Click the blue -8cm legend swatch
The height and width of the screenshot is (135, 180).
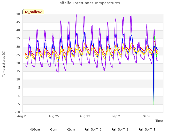click(46, 130)
